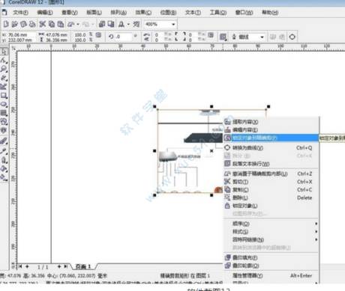Click the mirror buttons in property bar
The width and height of the screenshot is (345, 291).
[147, 37]
